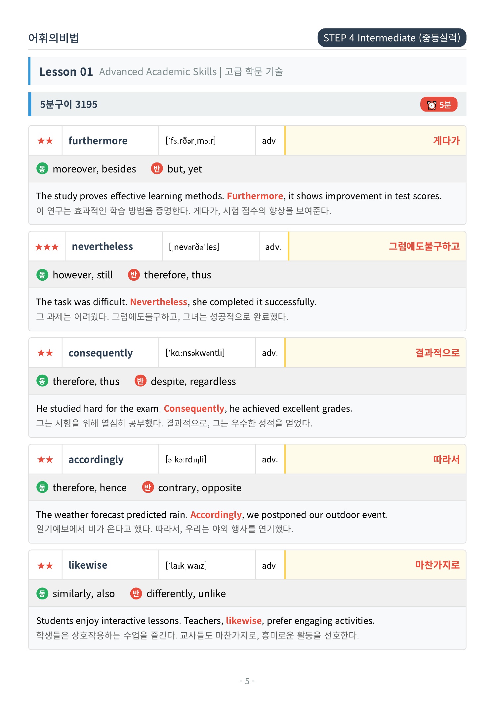The image size is (495, 704).
Task: Click the red 반 icon before 'despite, regardless'
Action: pyautogui.click(x=140, y=381)
